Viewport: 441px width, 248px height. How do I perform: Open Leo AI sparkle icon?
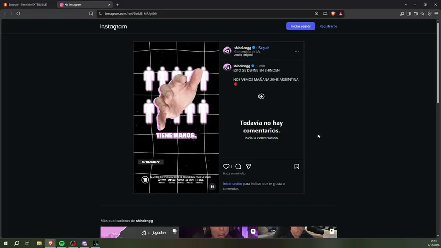point(422,13)
